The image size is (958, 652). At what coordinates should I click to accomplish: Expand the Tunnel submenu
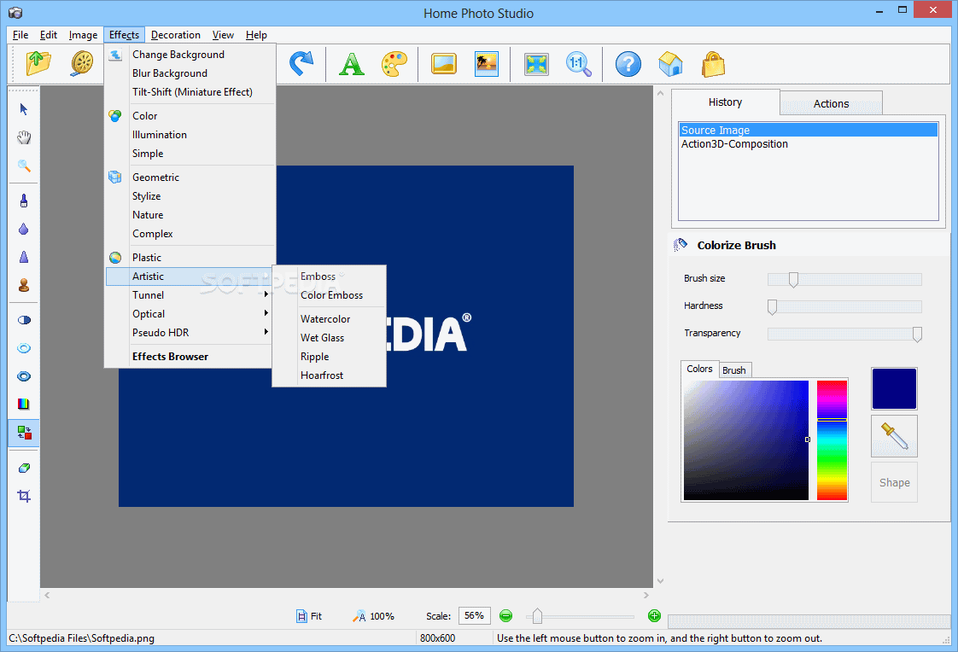click(189, 295)
